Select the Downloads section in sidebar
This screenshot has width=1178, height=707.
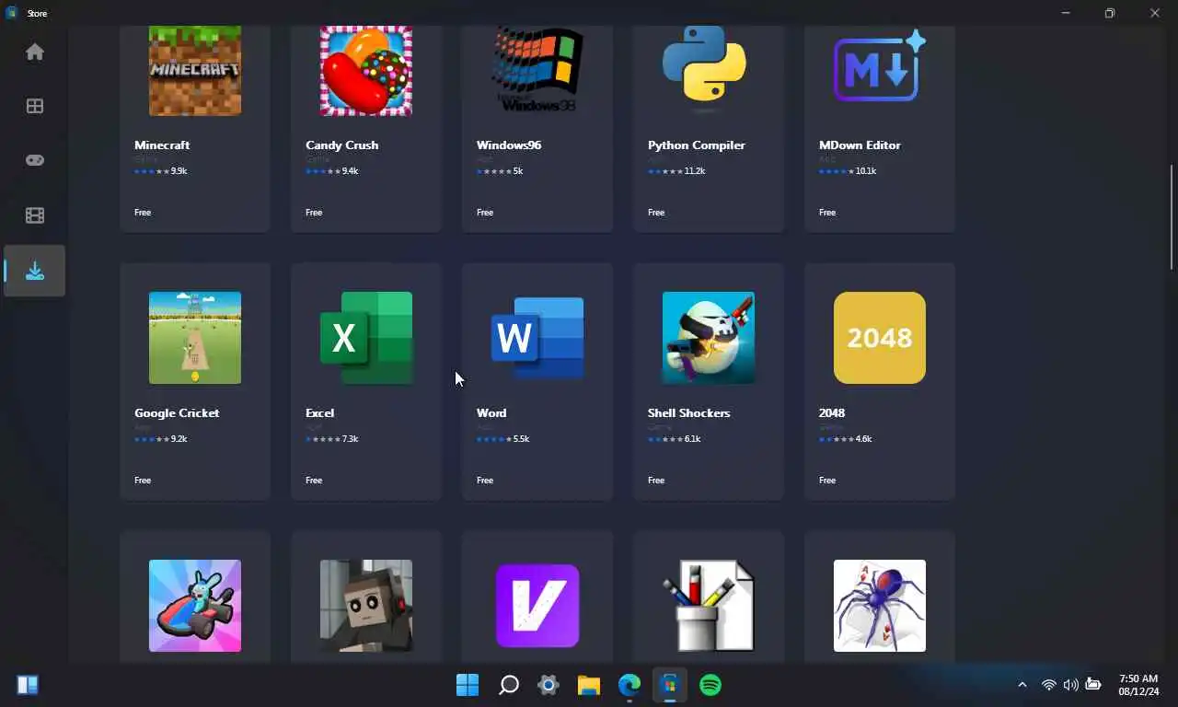(x=35, y=271)
